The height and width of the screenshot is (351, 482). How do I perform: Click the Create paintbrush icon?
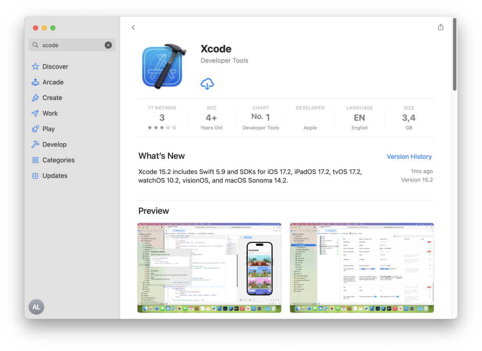pos(35,98)
